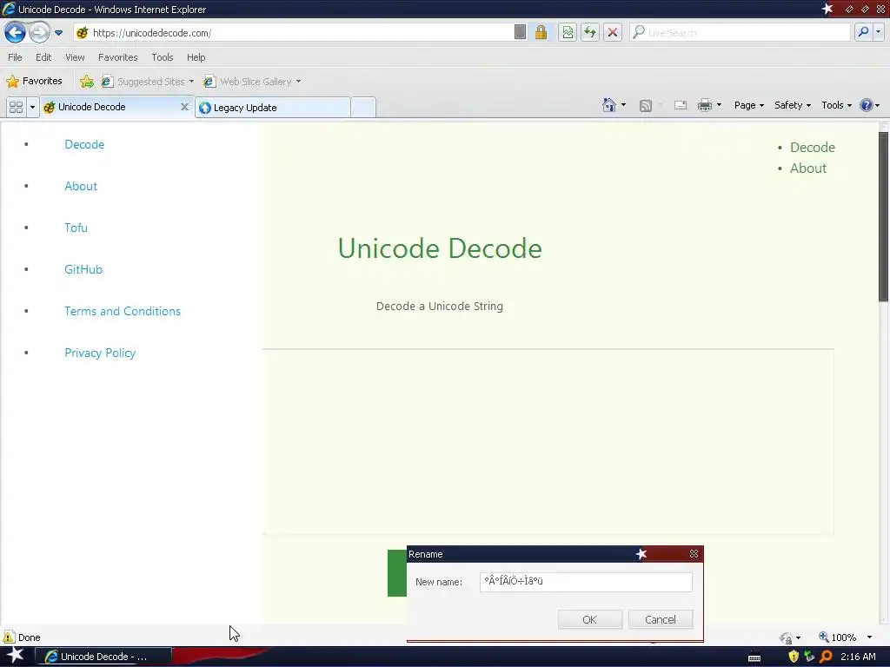Click the About link at top right
This screenshot has height=667, width=890.
[x=808, y=168]
